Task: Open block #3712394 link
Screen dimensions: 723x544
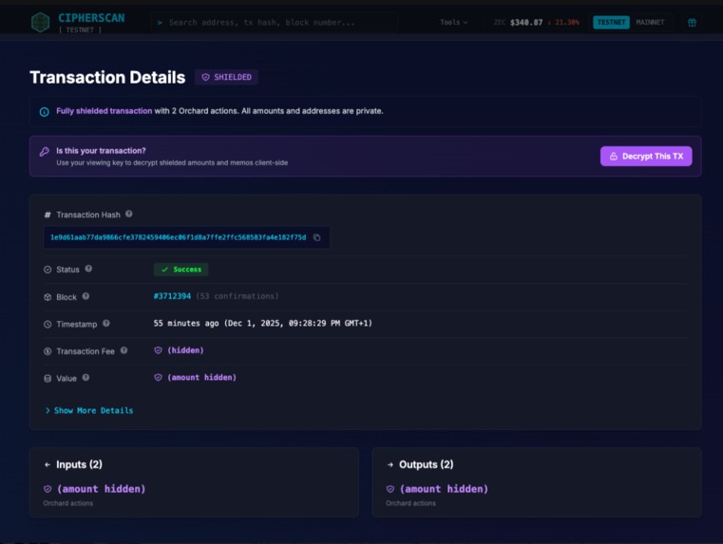Action: click(x=172, y=296)
